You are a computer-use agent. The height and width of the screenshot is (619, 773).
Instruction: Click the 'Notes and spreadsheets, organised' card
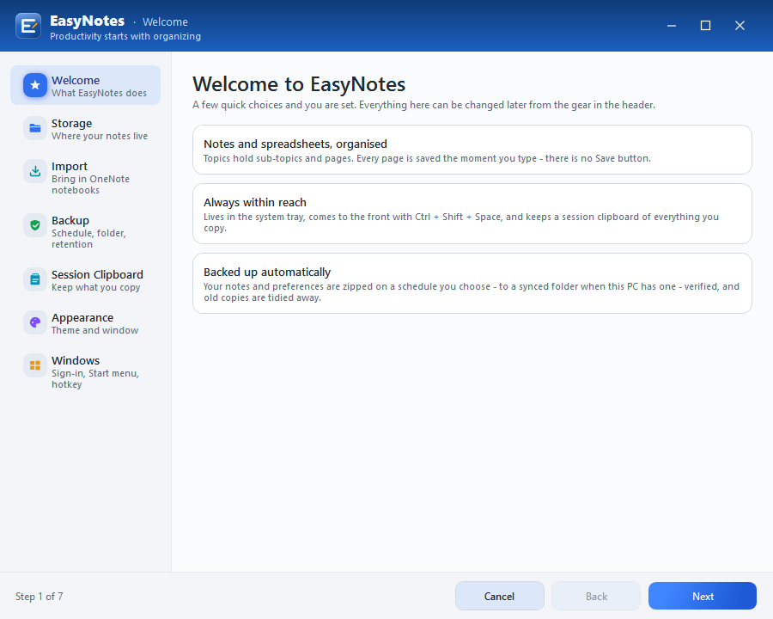pyautogui.click(x=472, y=150)
